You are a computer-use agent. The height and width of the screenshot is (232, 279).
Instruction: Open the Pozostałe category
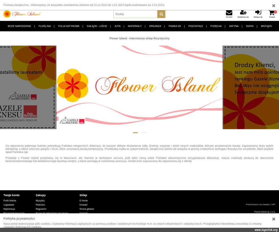(196, 26)
